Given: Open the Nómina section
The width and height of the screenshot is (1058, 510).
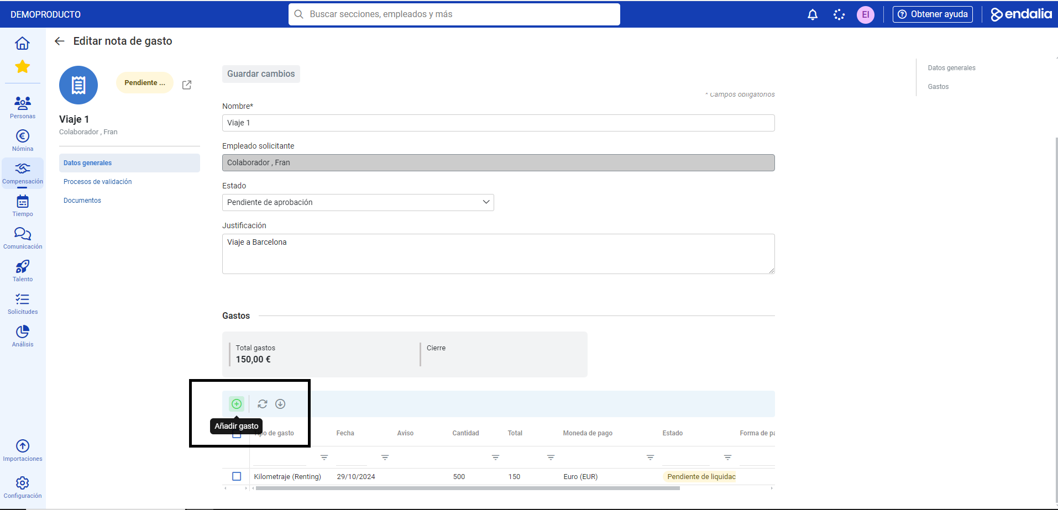Looking at the screenshot, I should pyautogui.click(x=23, y=140).
